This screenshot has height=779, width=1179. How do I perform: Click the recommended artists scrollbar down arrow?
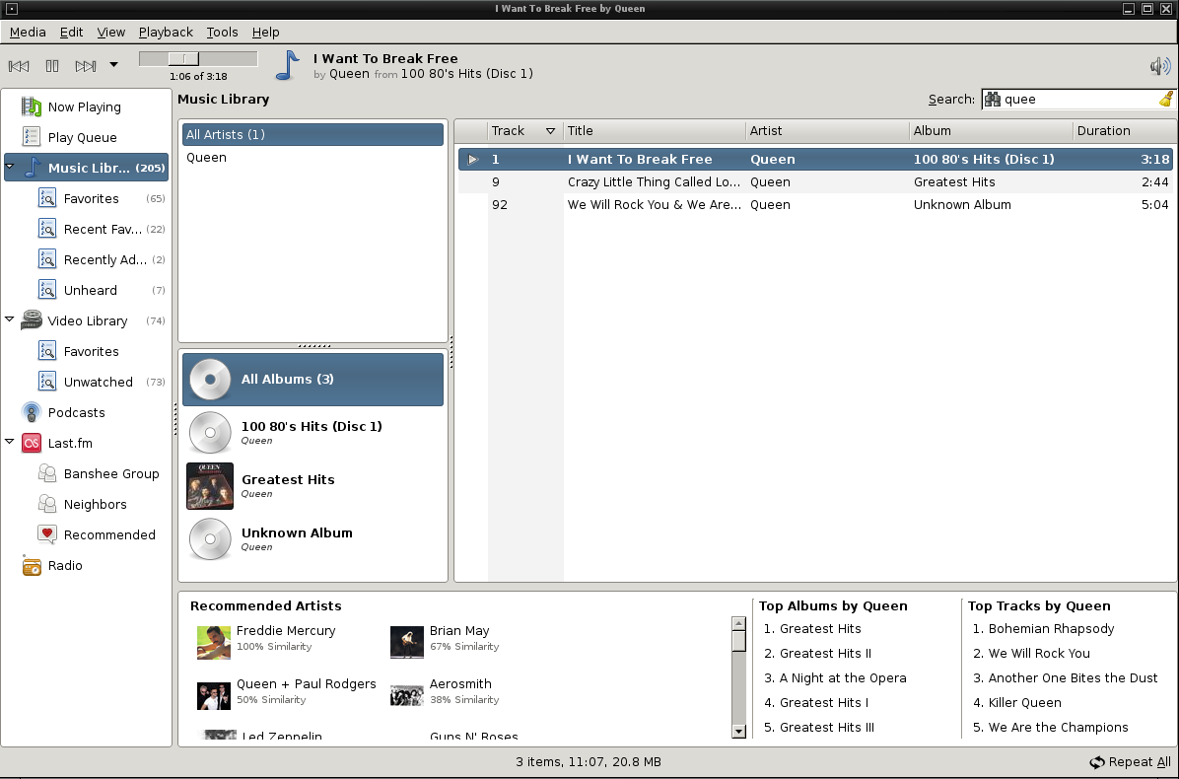(x=738, y=731)
